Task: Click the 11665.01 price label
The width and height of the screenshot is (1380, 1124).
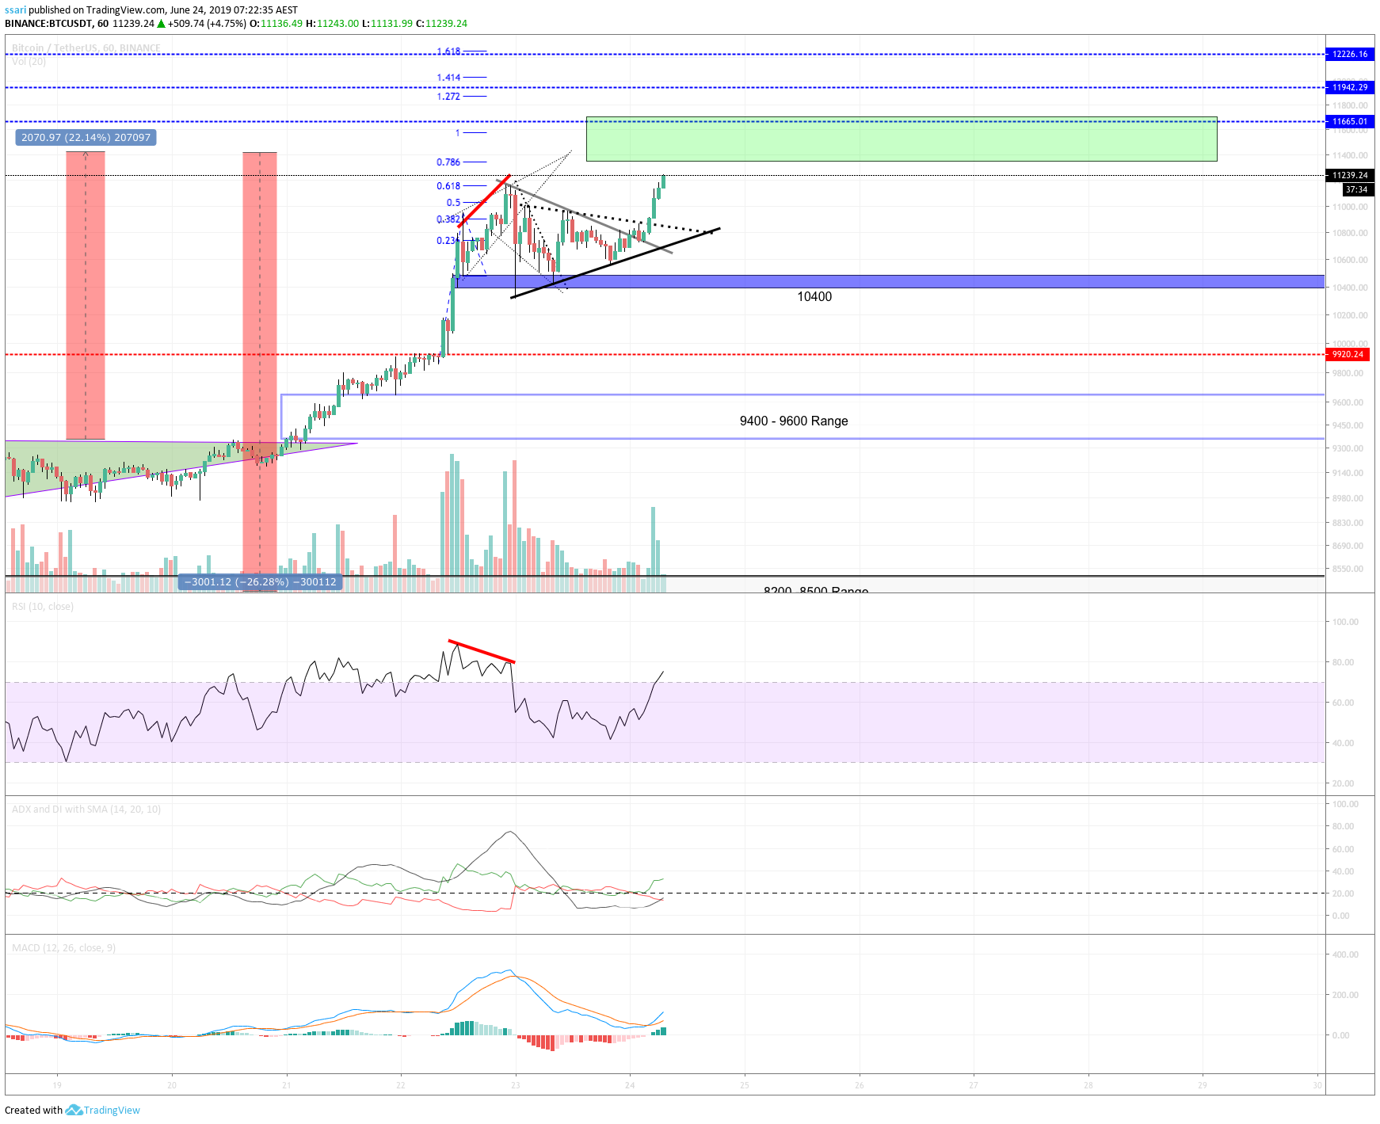Action: click(1349, 121)
